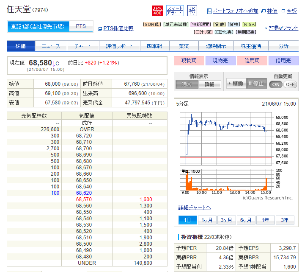Select 3年 chart period
The height and width of the screenshot is (272, 302).
click(285, 220)
